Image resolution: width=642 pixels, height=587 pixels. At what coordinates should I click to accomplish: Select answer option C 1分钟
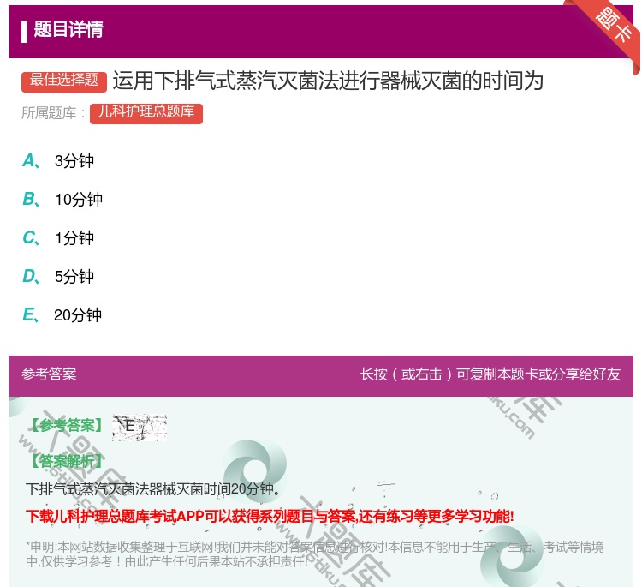58,237
